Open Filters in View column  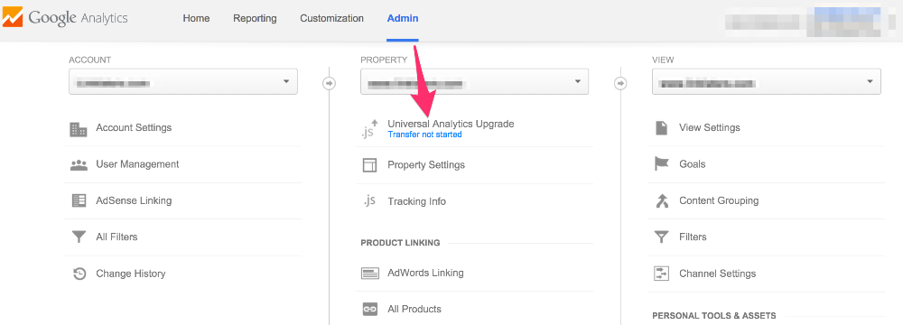(x=693, y=237)
